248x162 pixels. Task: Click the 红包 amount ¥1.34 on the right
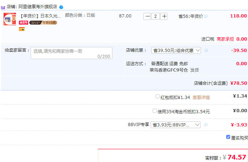coord(240,96)
